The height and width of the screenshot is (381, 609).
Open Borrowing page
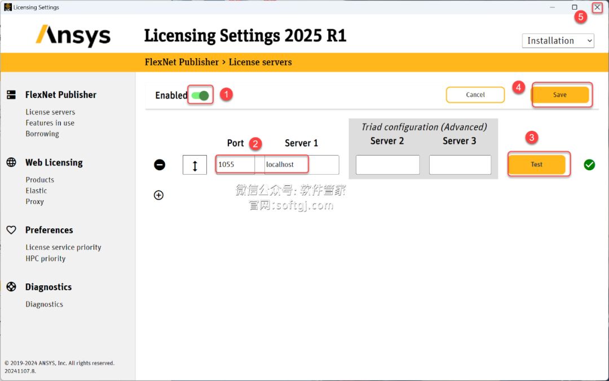tap(42, 134)
